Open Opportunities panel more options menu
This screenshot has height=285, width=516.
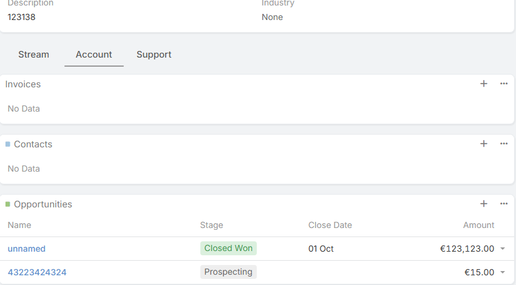pyautogui.click(x=504, y=204)
